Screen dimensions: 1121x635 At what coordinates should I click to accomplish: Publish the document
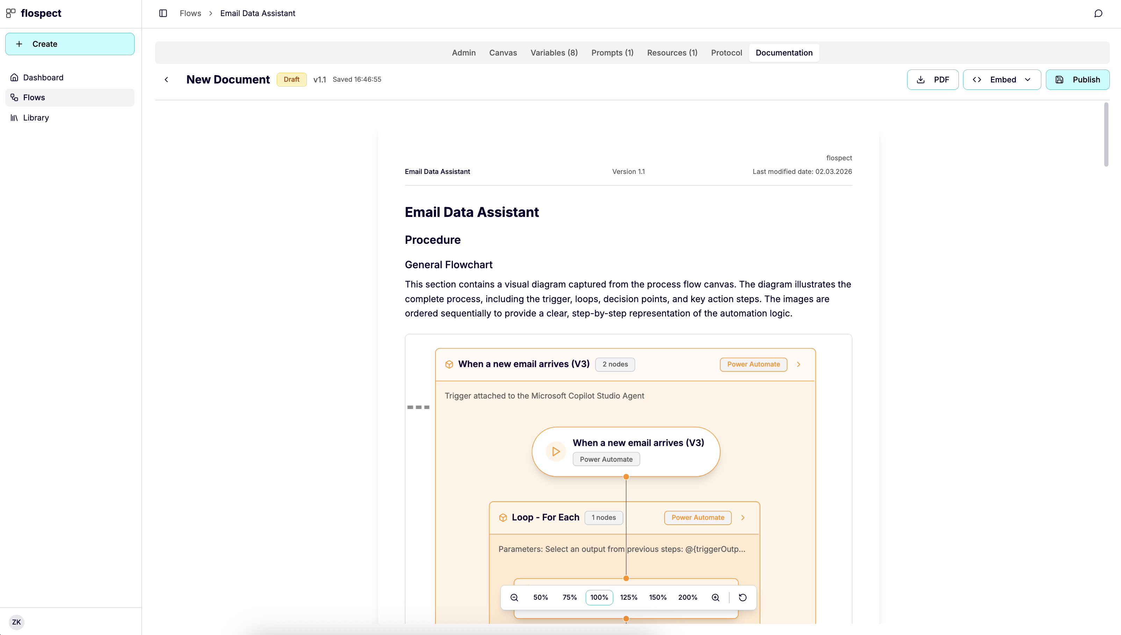[x=1078, y=79]
